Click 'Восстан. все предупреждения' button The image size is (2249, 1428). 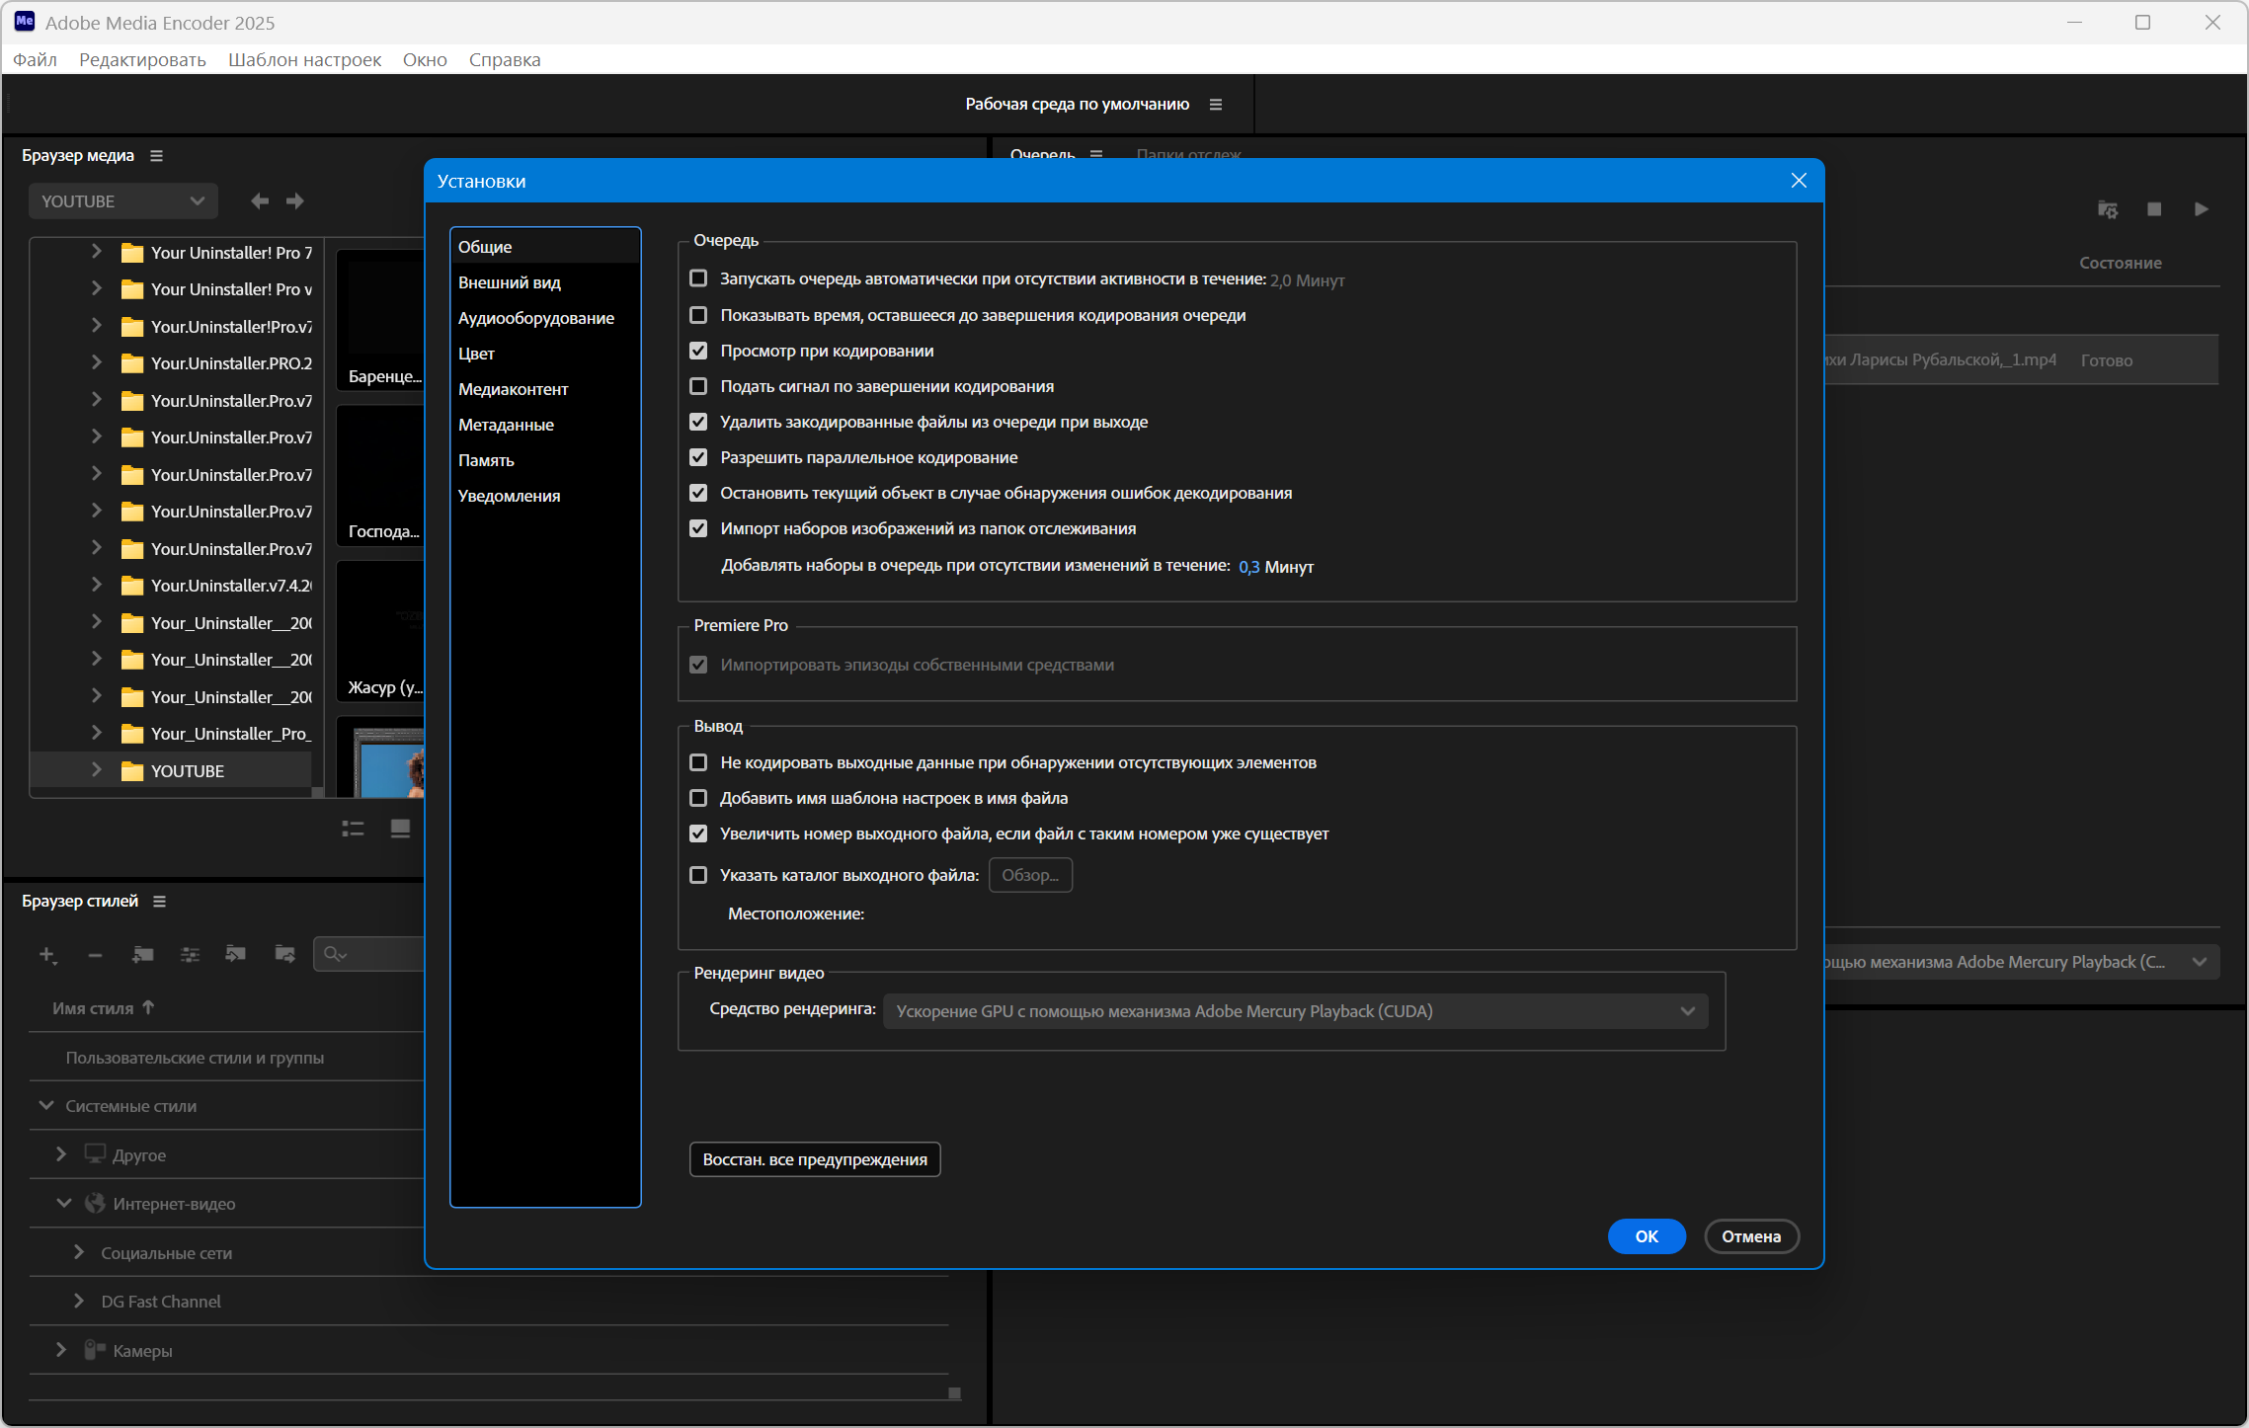(x=815, y=1159)
